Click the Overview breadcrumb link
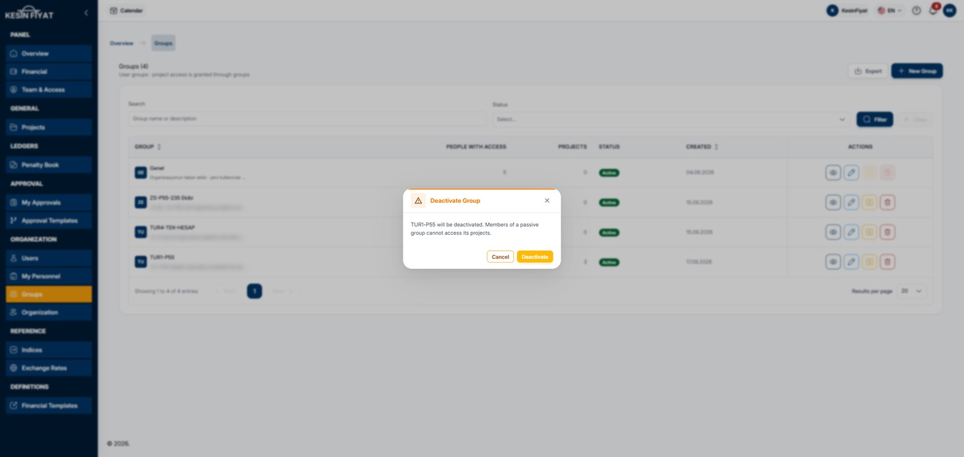 pos(122,43)
